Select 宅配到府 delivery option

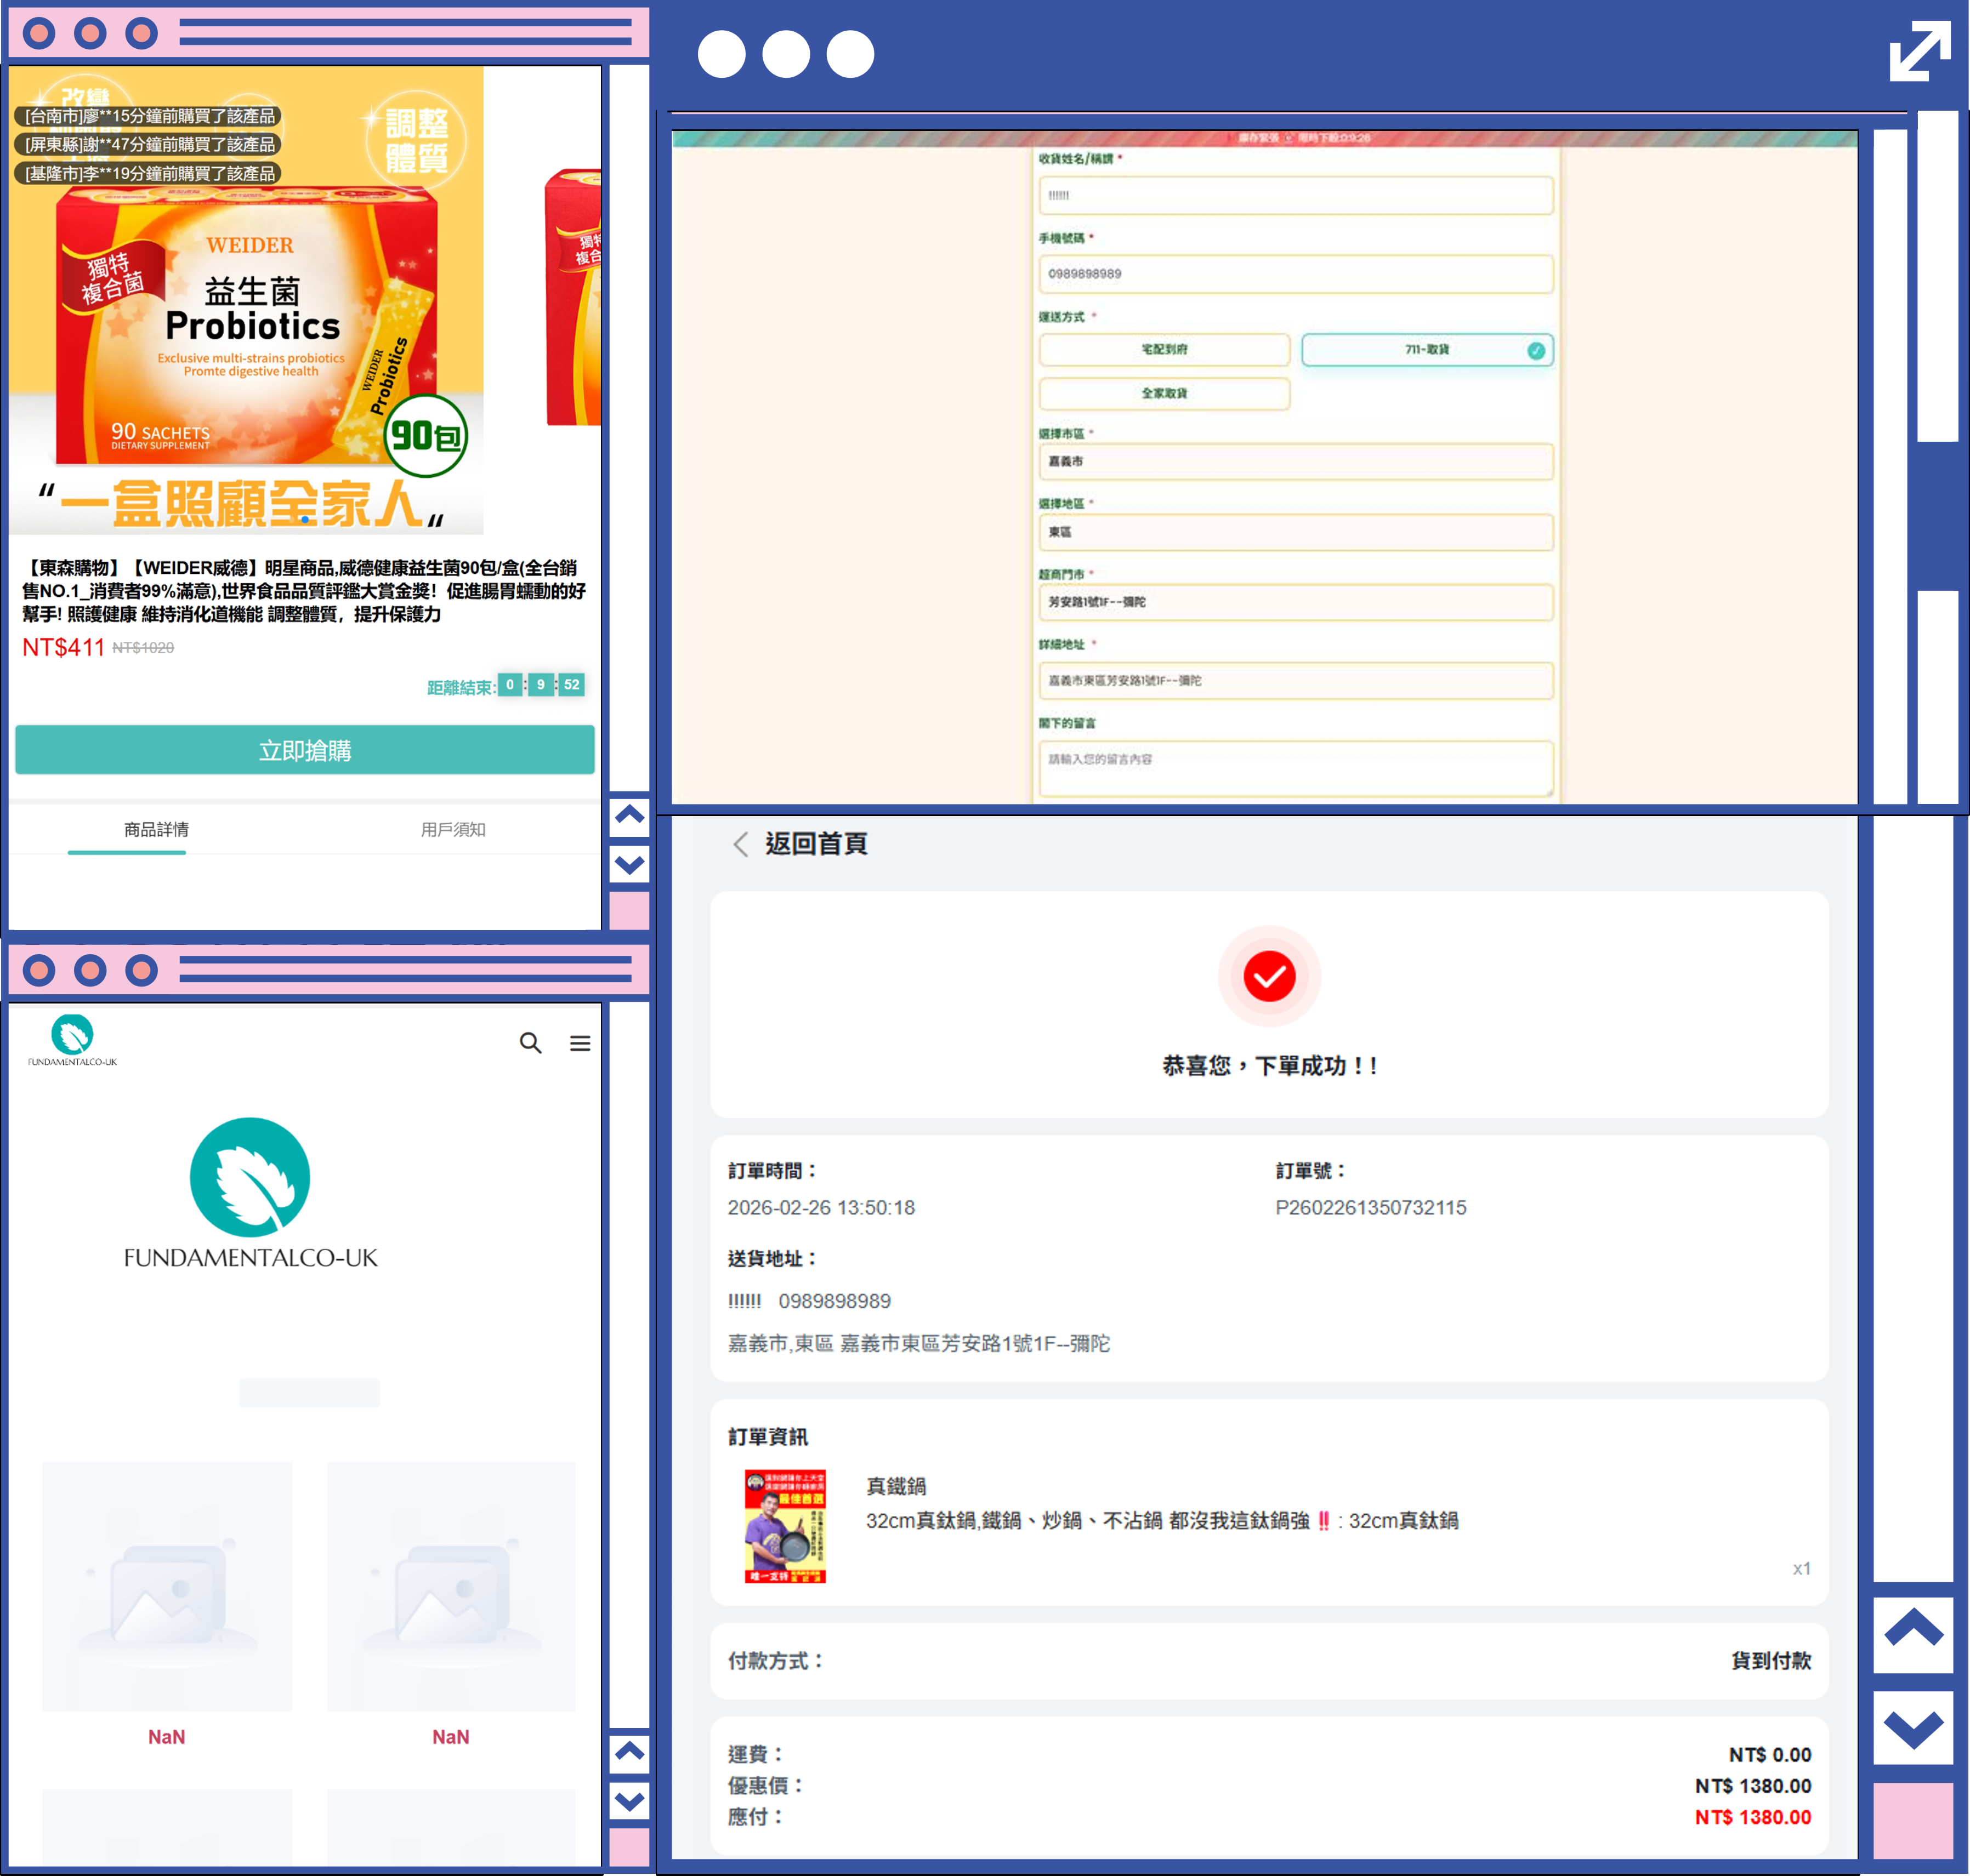point(1165,350)
